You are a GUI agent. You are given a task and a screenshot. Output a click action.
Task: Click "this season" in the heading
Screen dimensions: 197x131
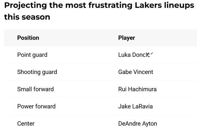(27, 17)
